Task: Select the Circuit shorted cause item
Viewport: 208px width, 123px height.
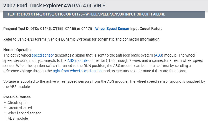Action: pyautogui.click(x=20, y=108)
